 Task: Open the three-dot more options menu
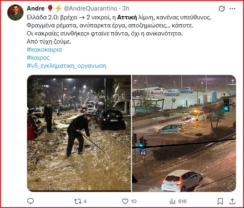(232, 9)
